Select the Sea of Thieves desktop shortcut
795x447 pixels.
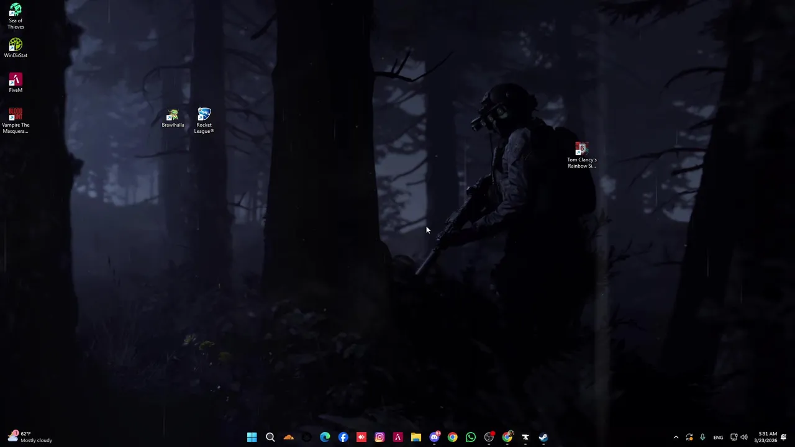tap(16, 17)
